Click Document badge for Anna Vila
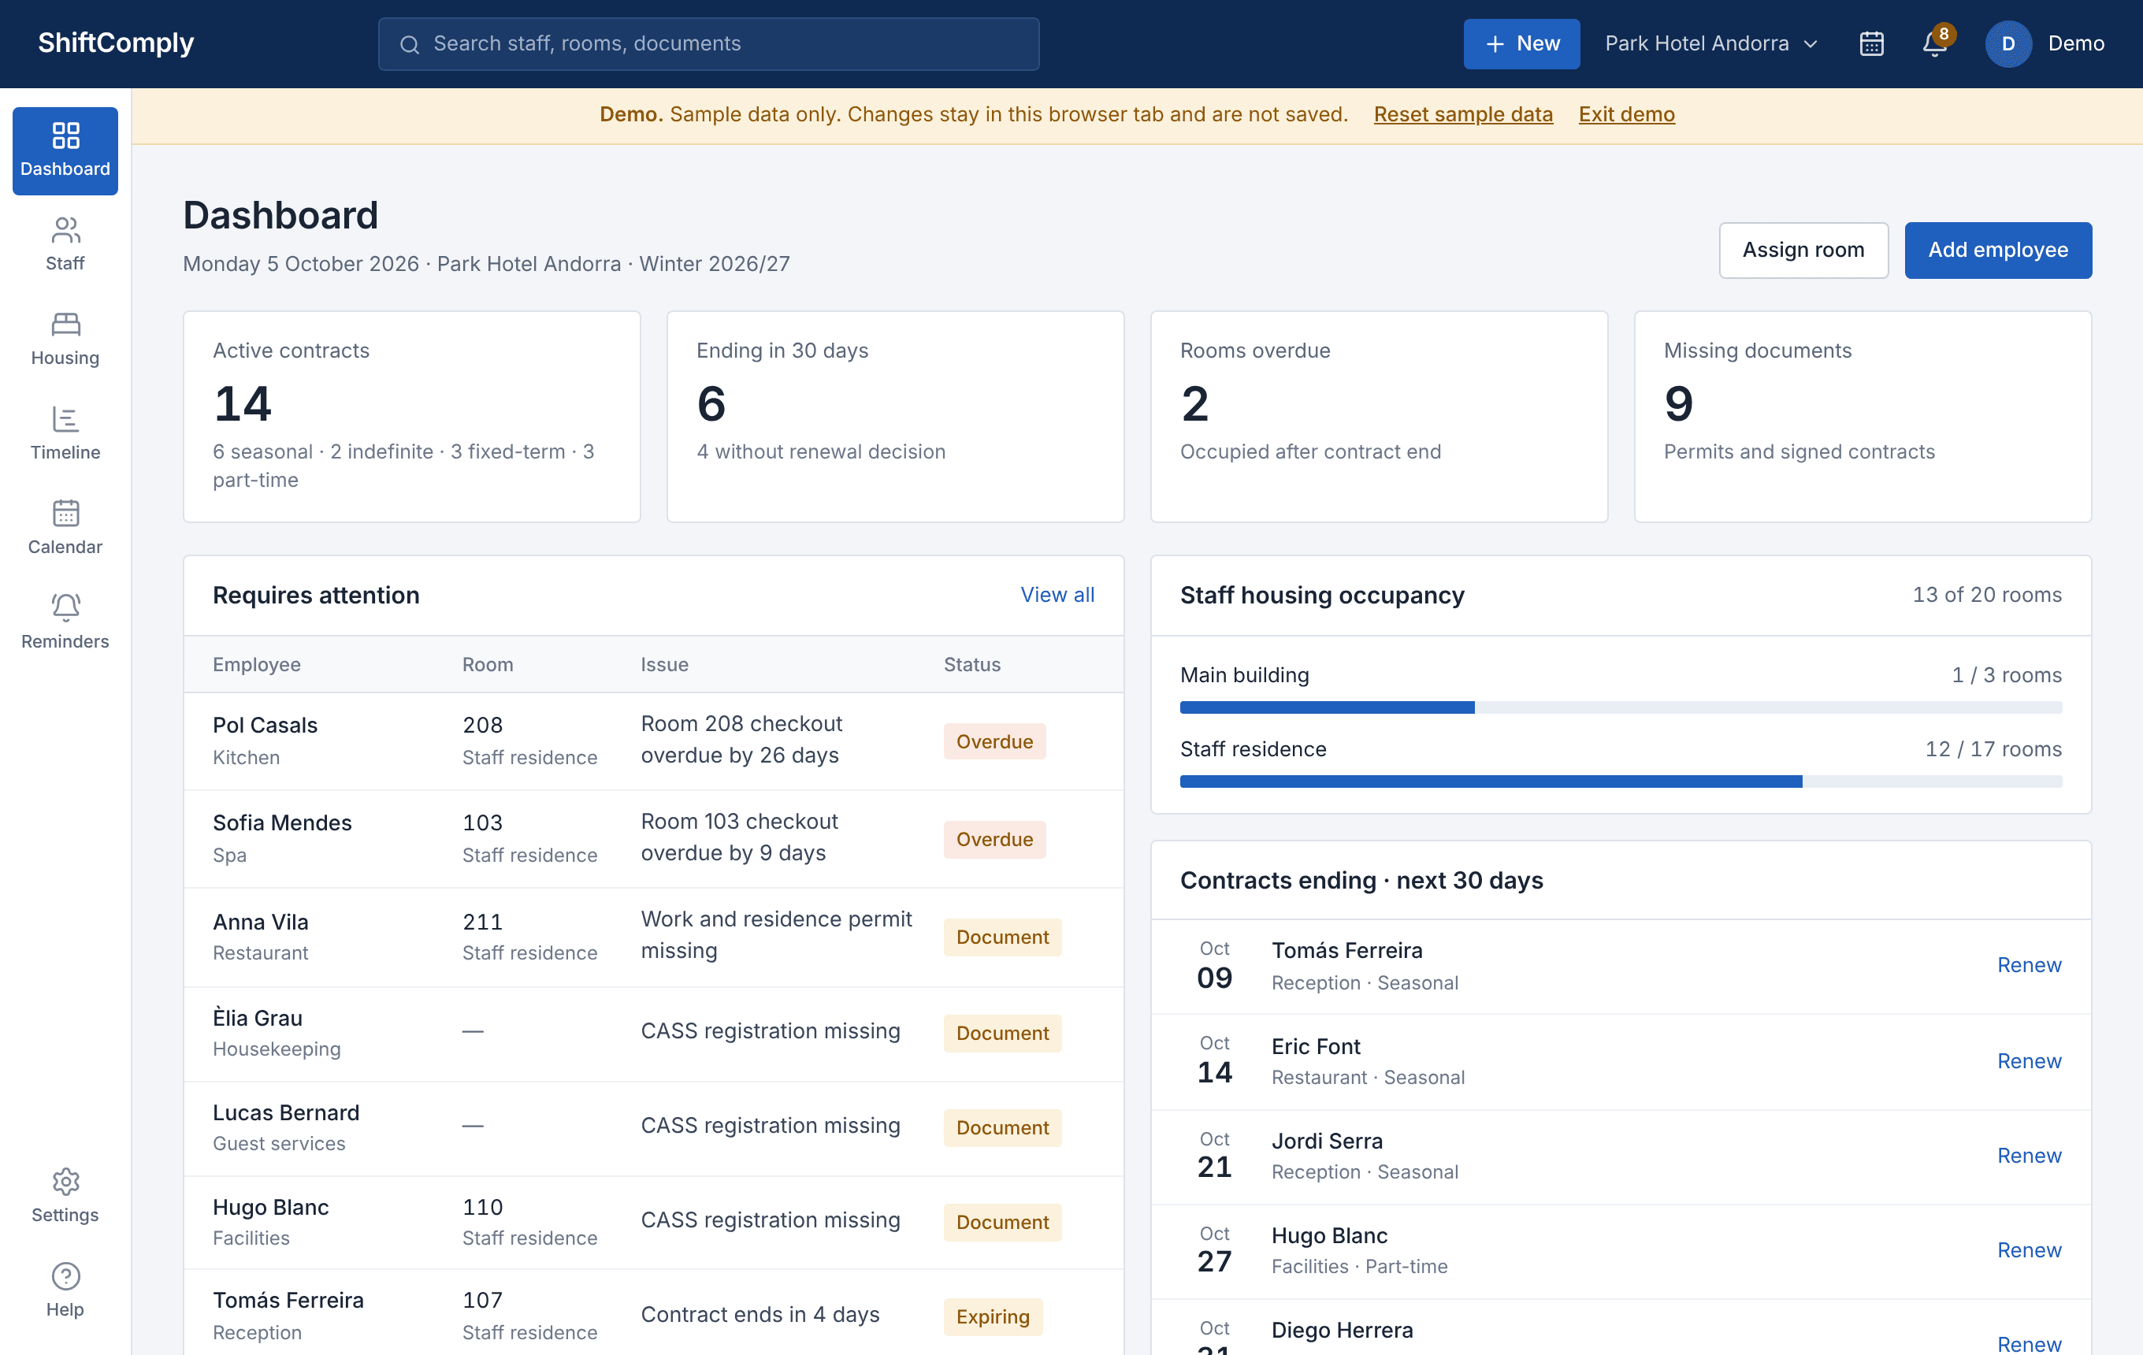This screenshot has height=1355, width=2143. pos(1002,937)
